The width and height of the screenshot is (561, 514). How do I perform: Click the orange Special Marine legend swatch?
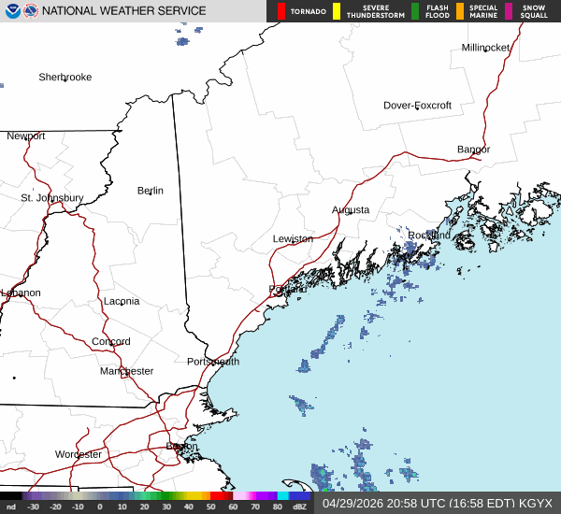tap(460, 11)
